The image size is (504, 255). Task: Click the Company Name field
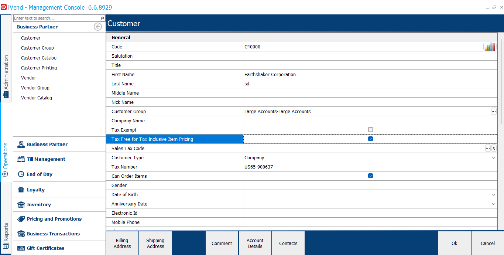370,120
